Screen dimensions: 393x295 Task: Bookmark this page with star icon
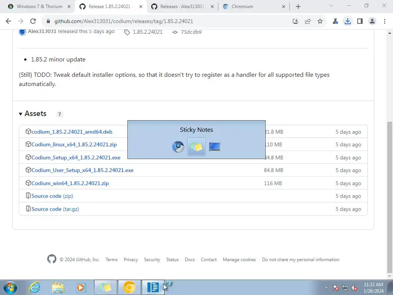tap(320, 22)
